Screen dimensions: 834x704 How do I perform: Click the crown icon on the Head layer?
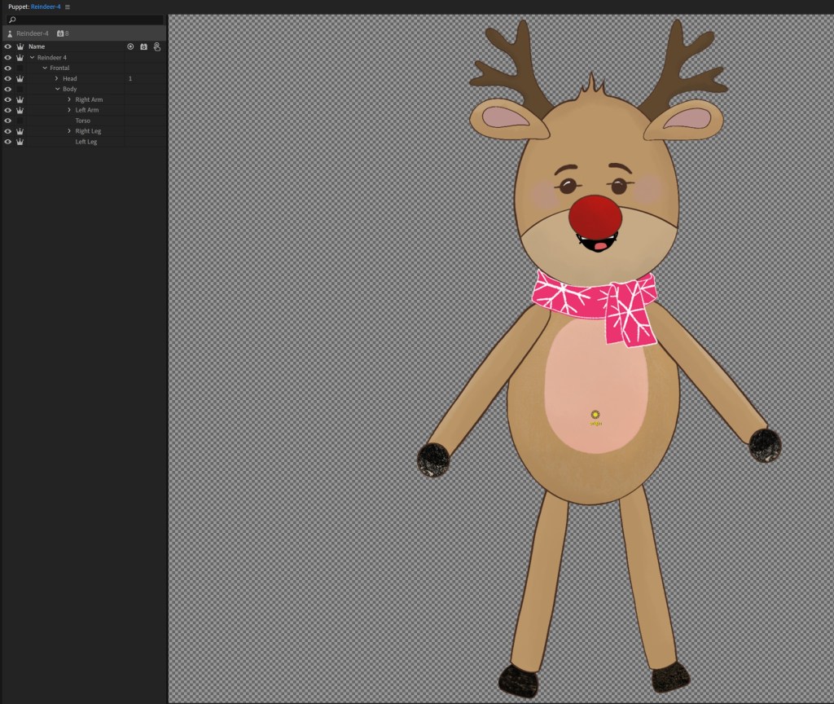20,79
